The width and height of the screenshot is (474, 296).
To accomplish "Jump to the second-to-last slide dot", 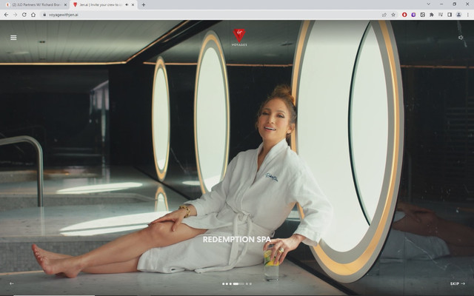I will pos(247,284).
